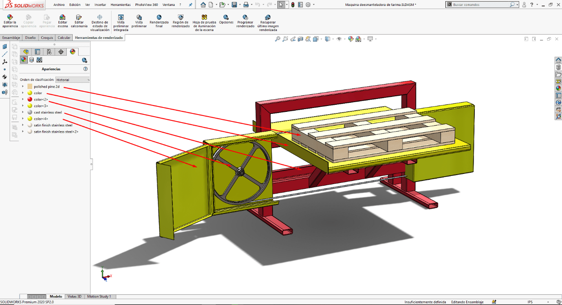The height and width of the screenshot is (305, 562).
Task: Expand the cast stainless steel item
Action: point(23,112)
